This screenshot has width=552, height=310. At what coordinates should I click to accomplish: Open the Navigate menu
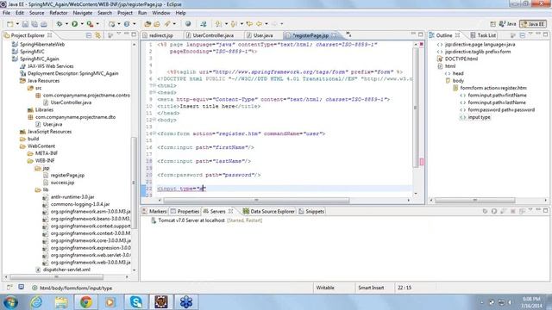tap(83, 13)
